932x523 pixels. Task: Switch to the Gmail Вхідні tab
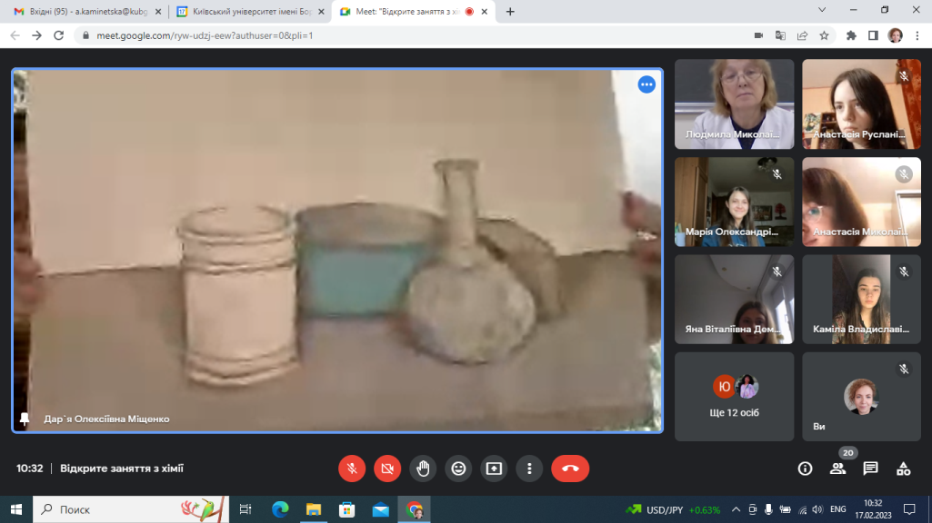tap(87, 11)
